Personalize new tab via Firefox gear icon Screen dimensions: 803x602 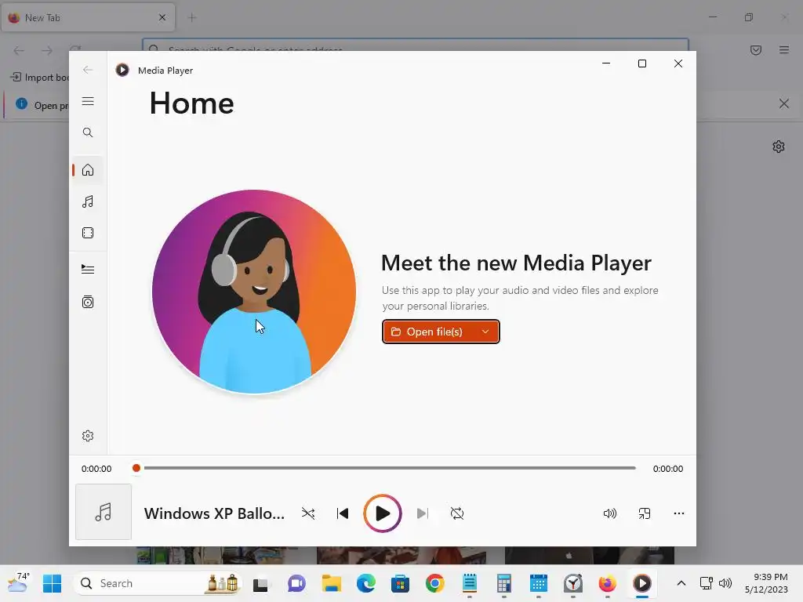(779, 147)
